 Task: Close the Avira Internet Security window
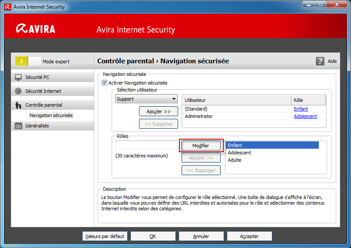(x=337, y=4)
